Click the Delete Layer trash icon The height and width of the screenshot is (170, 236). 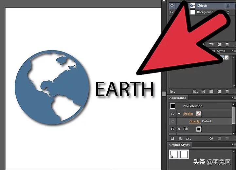coord(227,44)
